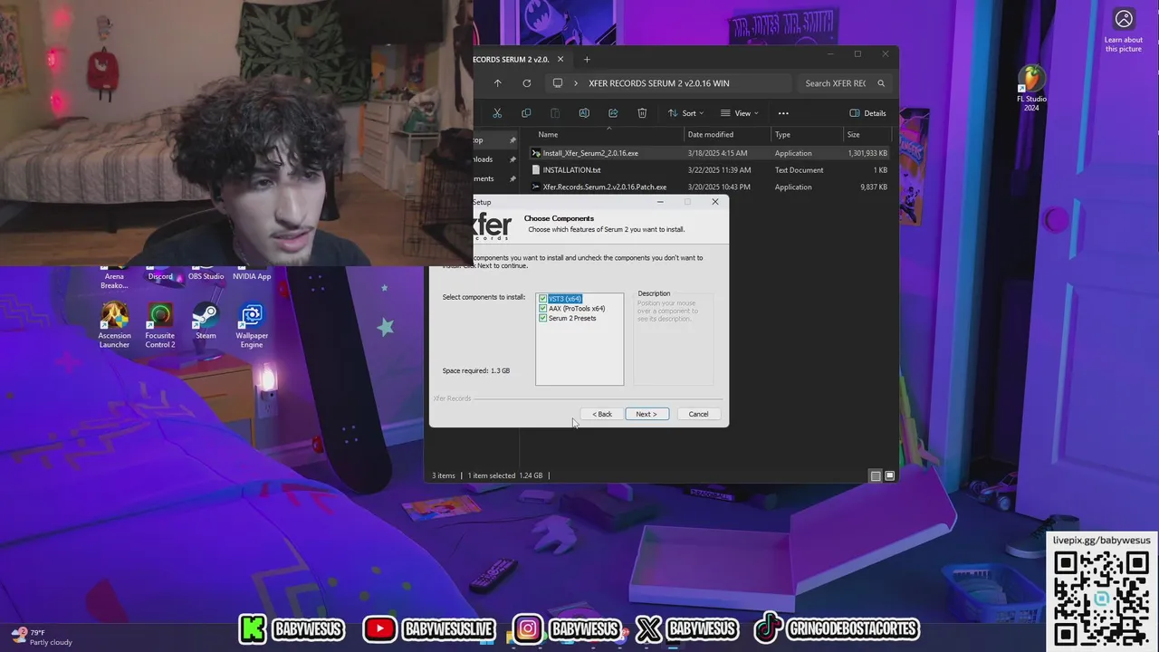Image resolution: width=1159 pixels, height=652 pixels.
Task: Select the INSTALLATION.txt file name
Action: click(x=571, y=170)
